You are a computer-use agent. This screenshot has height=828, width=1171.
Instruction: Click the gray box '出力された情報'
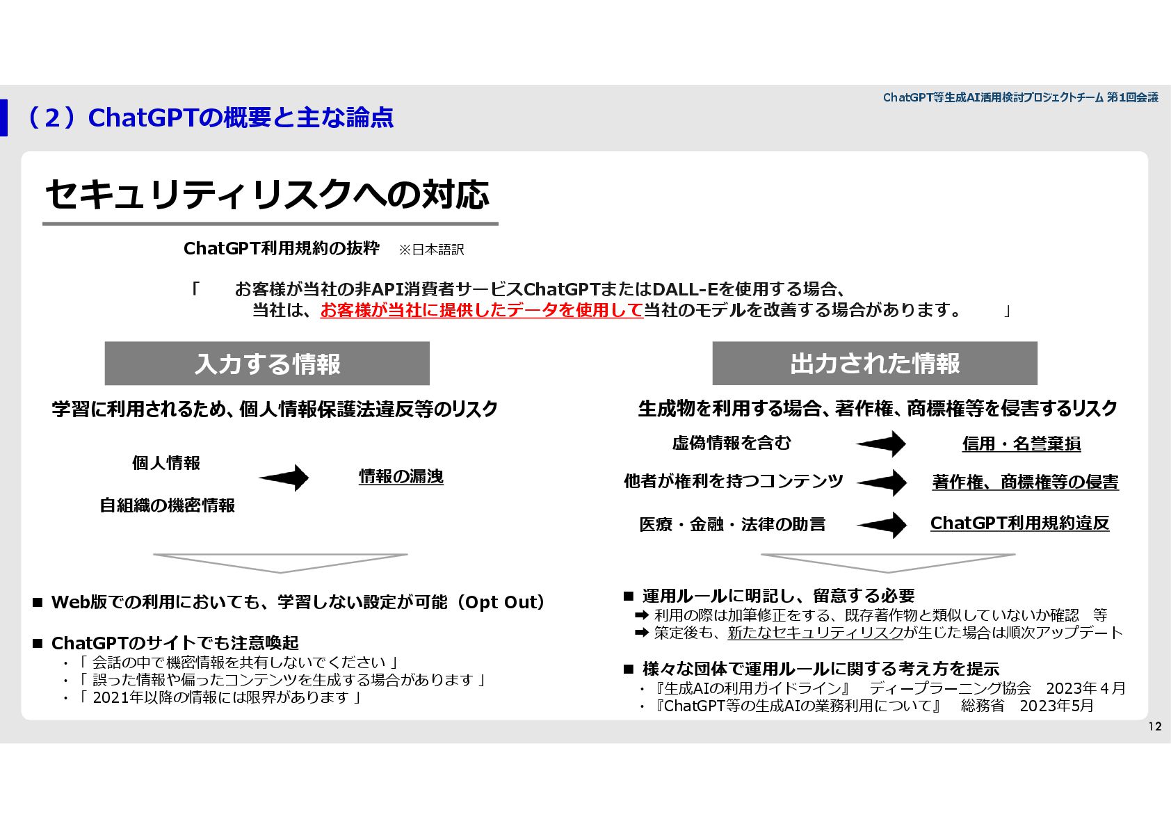tap(875, 363)
